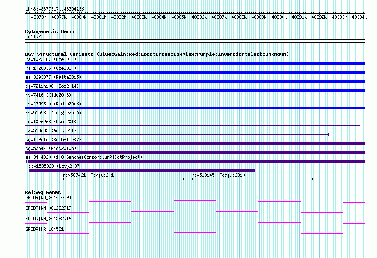This screenshot has width=377, height=258.
Task: Click the 48381k ruler tick label
Action: 99,17
